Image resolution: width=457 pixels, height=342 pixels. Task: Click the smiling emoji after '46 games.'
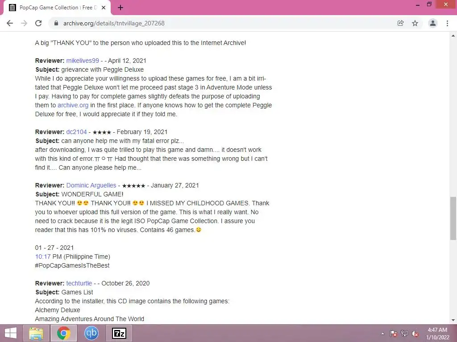(199, 230)
